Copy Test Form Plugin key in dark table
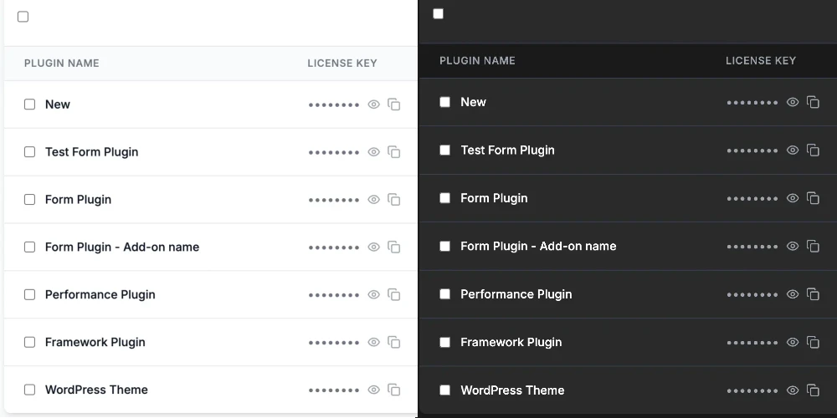The width and height of the screenshot is (837, 418). click(x=813, y=150)
